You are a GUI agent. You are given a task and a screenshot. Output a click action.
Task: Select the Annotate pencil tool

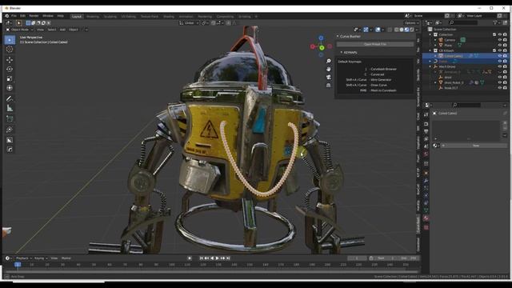coord(10,98)
